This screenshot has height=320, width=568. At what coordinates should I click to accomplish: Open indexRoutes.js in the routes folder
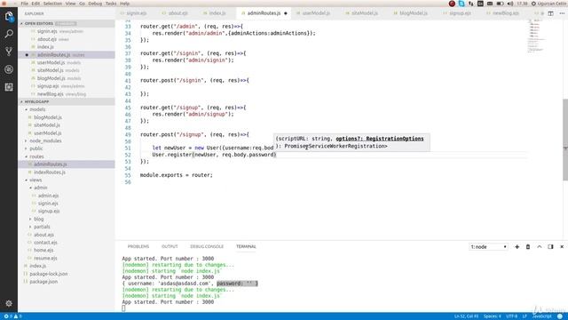[x=50, y=172]
